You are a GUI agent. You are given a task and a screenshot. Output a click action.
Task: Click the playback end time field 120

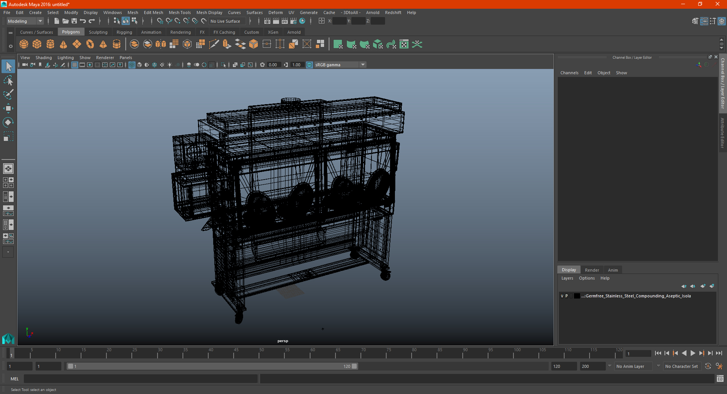coord(563,366)
